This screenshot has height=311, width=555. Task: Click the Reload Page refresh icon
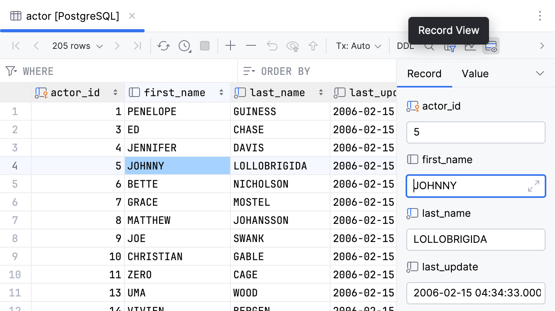tap(163, 46)
